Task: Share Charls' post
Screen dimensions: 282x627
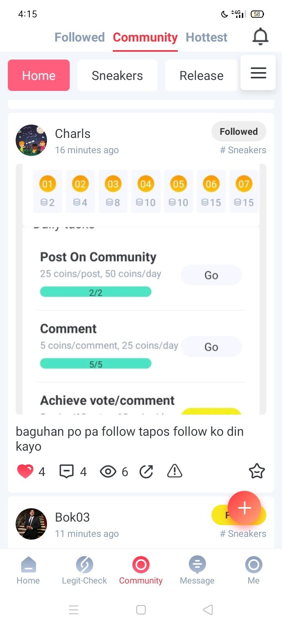Action: point(146,471)
